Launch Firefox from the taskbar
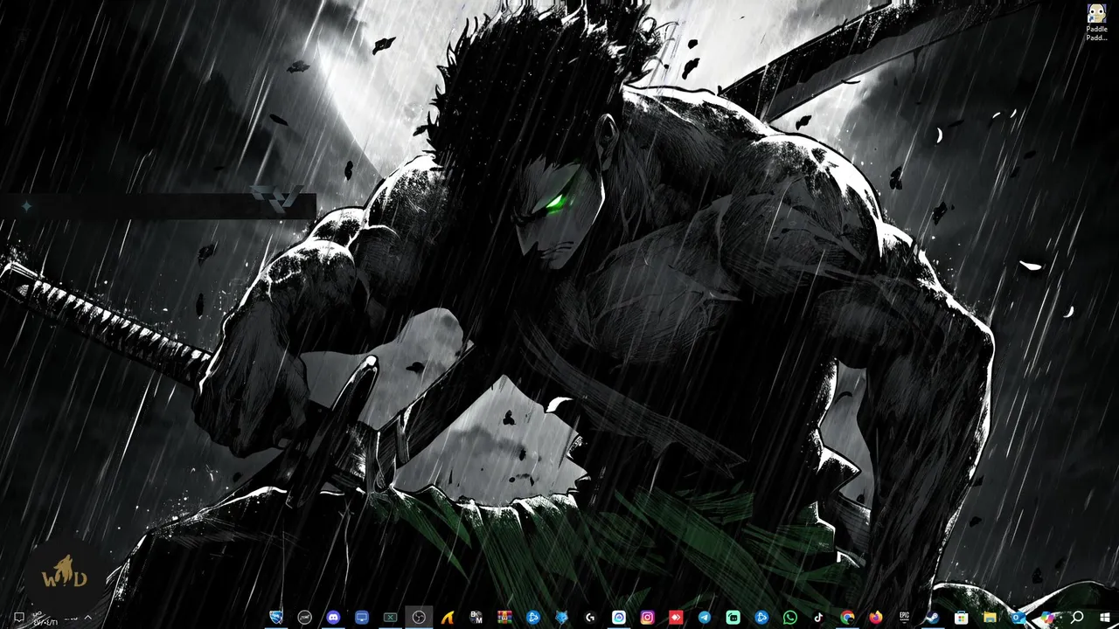 click(x=876, y=618)
